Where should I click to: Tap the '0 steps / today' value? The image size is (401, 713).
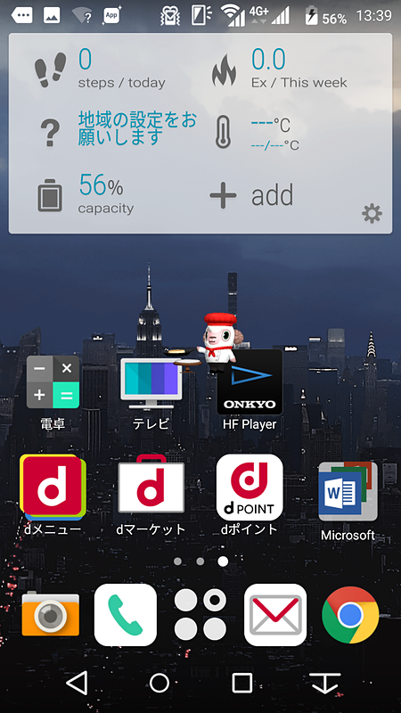[x=121, y=70]
